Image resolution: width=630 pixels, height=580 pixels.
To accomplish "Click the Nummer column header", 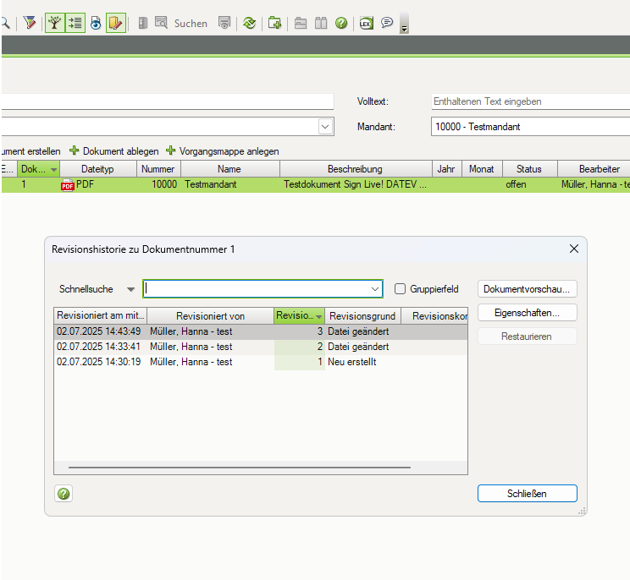I will (158, 169).
